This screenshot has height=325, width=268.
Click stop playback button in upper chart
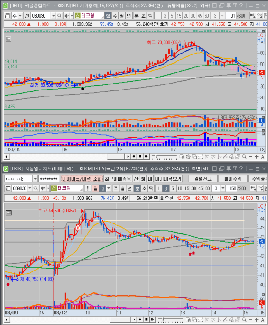[140, 156]
